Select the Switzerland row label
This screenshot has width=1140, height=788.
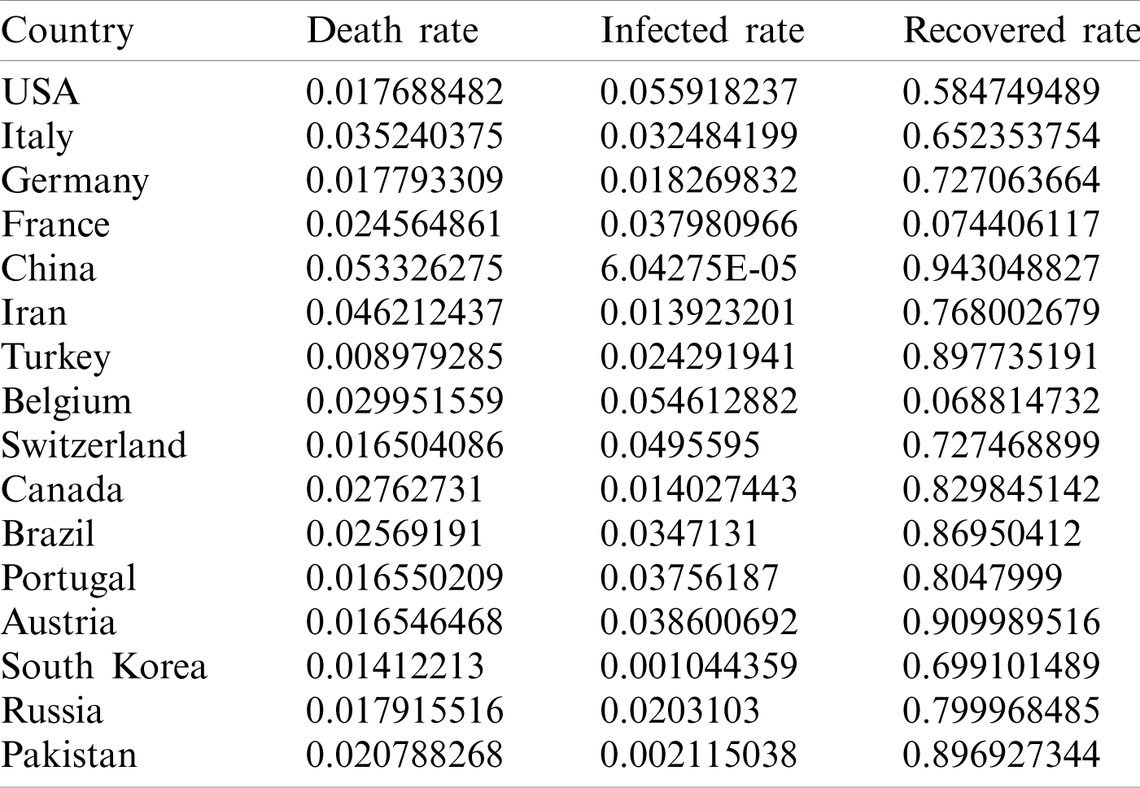point(94,445)
